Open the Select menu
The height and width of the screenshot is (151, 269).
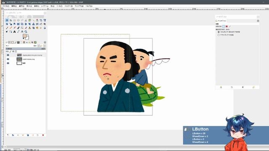21,6
